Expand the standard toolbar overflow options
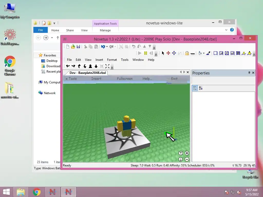The image size is (263, 197). click(154, 47)
